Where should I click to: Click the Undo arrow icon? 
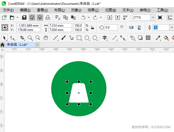click(x=83, y=18)
